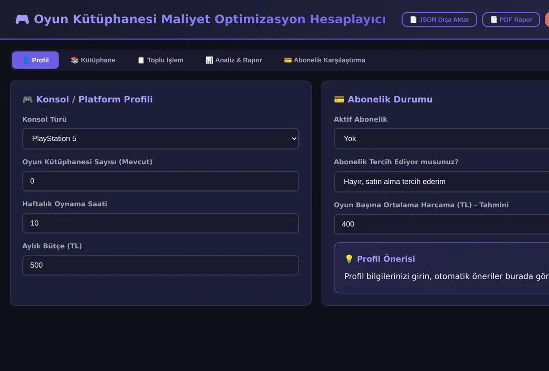Click the credit card icon beside Abonelik Durumu

coord(339,99)
